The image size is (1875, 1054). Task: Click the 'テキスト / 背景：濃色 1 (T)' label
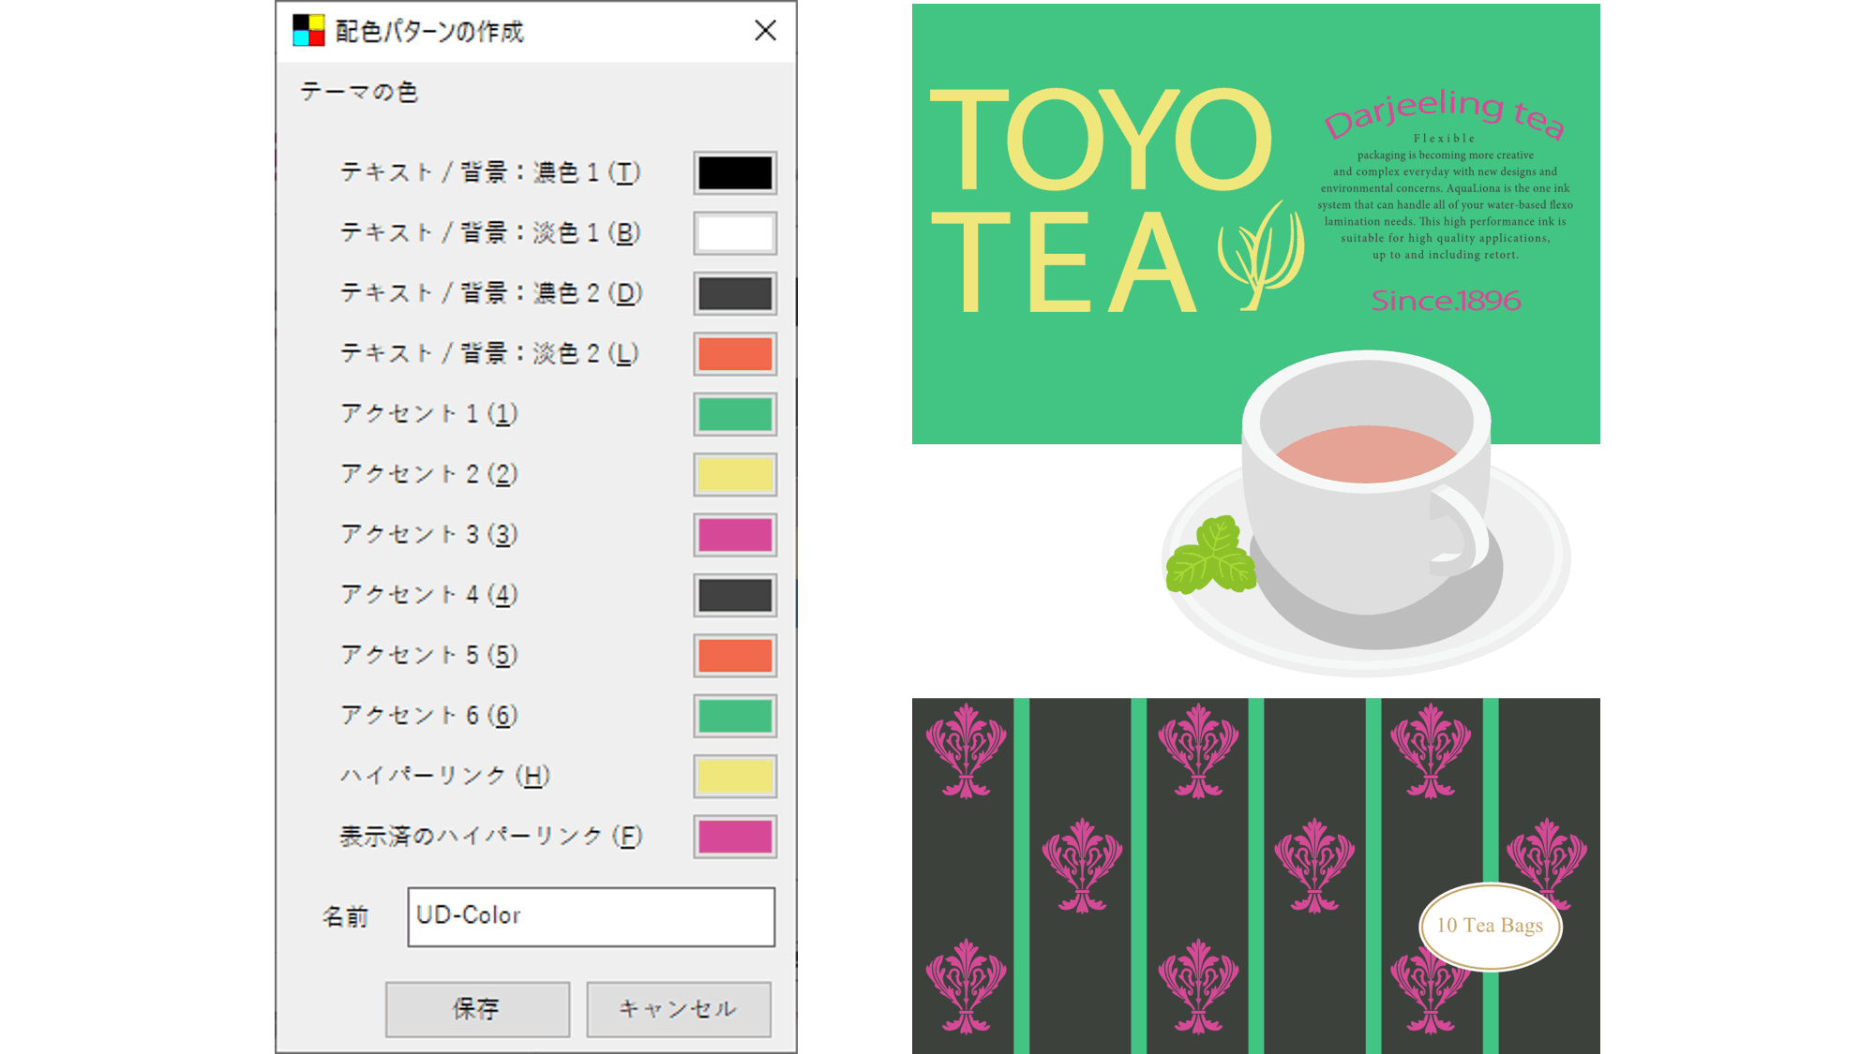pyautogui.click(x=490, y=172)
